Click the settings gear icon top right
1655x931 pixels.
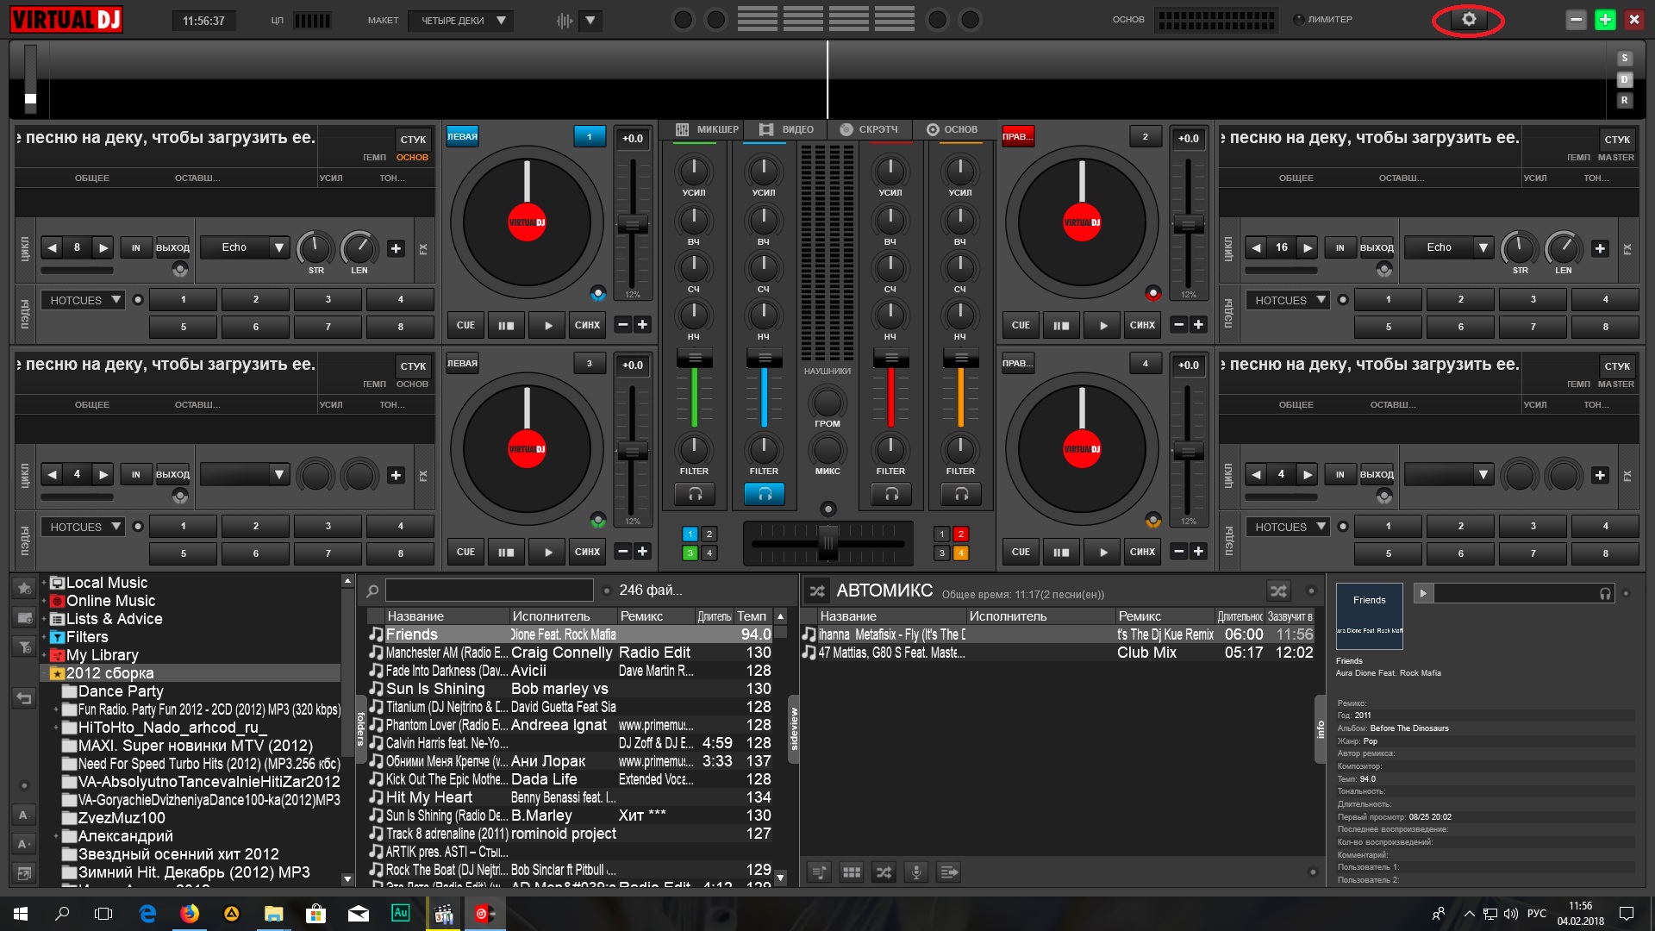(x=1470, y=17)
